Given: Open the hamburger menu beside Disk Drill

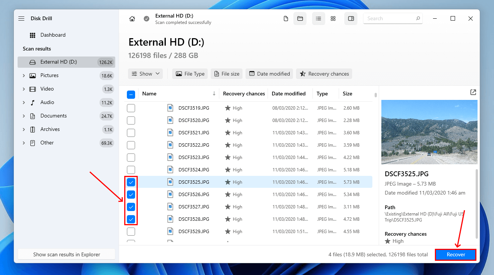Looking at the screenshot, I should tap(21, 19).
